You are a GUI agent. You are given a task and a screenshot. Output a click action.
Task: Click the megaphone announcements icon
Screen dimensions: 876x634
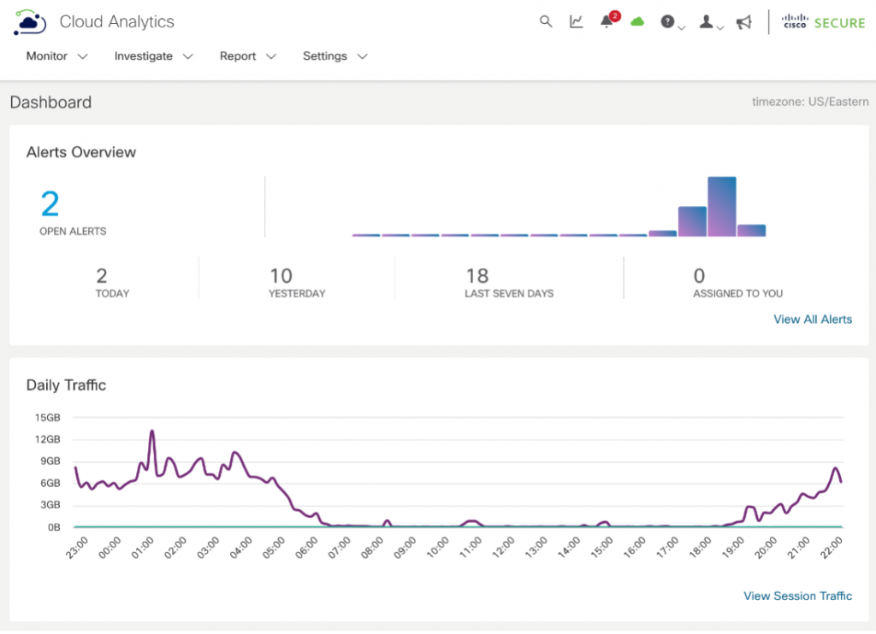[743, 22]
